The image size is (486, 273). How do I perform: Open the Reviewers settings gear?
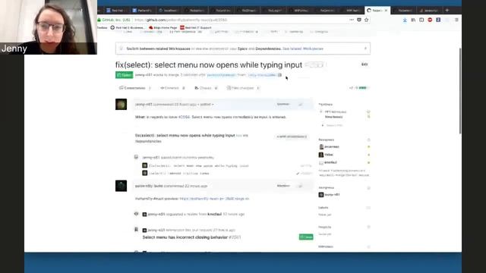pyautogui.click(x=368, y=140)
